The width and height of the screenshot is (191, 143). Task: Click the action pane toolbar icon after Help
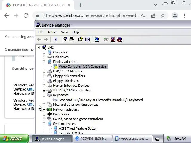pos(87,39)
